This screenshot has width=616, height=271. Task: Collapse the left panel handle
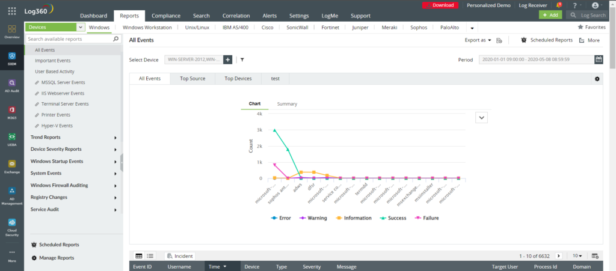click(122, 162)
